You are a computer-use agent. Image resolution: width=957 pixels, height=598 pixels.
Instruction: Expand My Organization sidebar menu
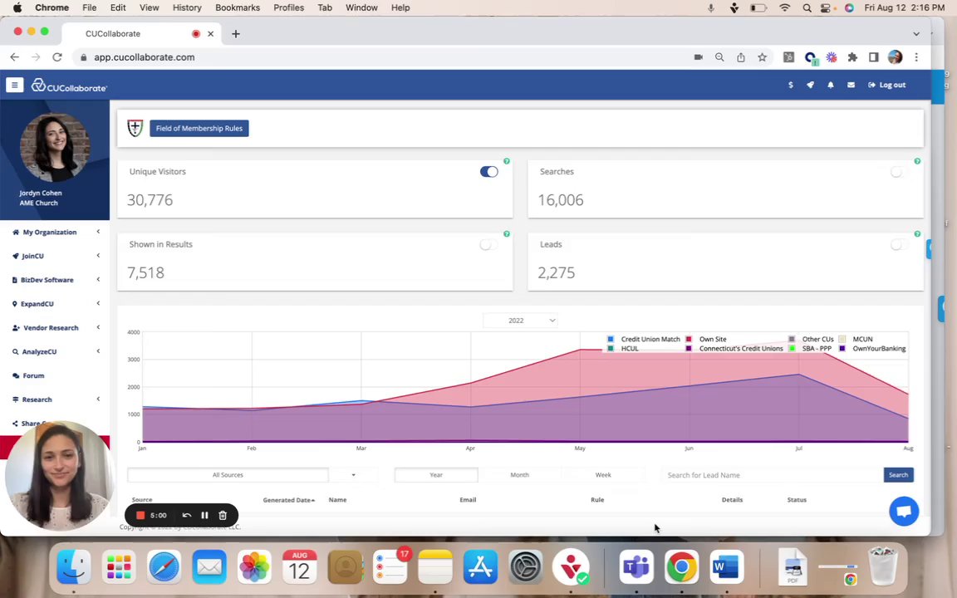pos(56,232)
